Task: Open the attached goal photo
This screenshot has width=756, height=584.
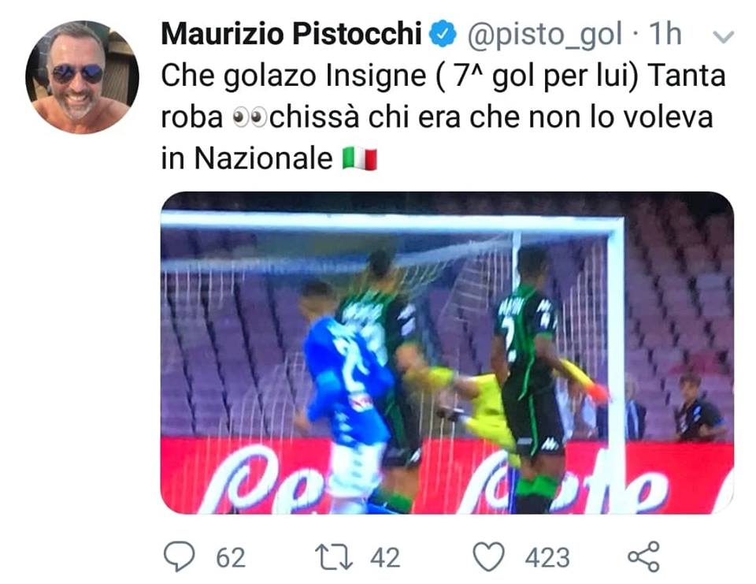Action: click(x=447, y=353)
